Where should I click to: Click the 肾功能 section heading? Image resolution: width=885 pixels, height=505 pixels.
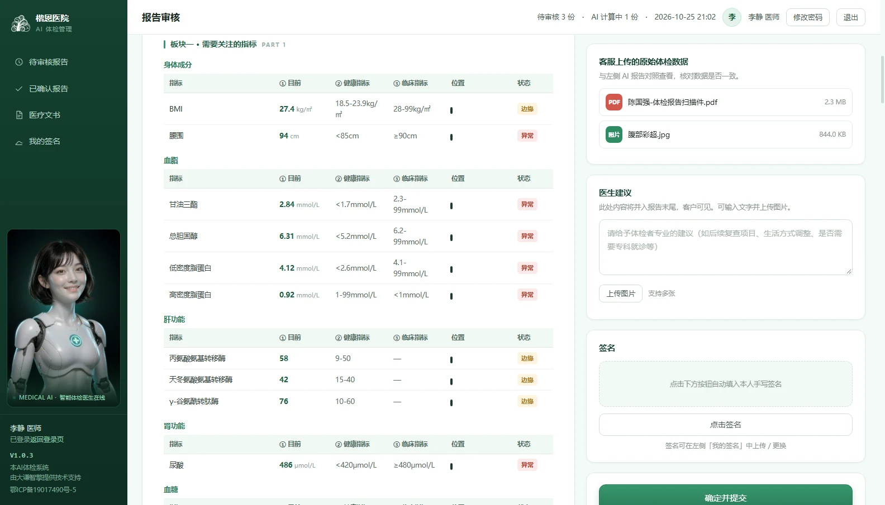tap(174, 426)
